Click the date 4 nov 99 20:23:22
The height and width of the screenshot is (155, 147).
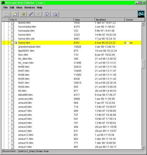(x=105, y=43)
